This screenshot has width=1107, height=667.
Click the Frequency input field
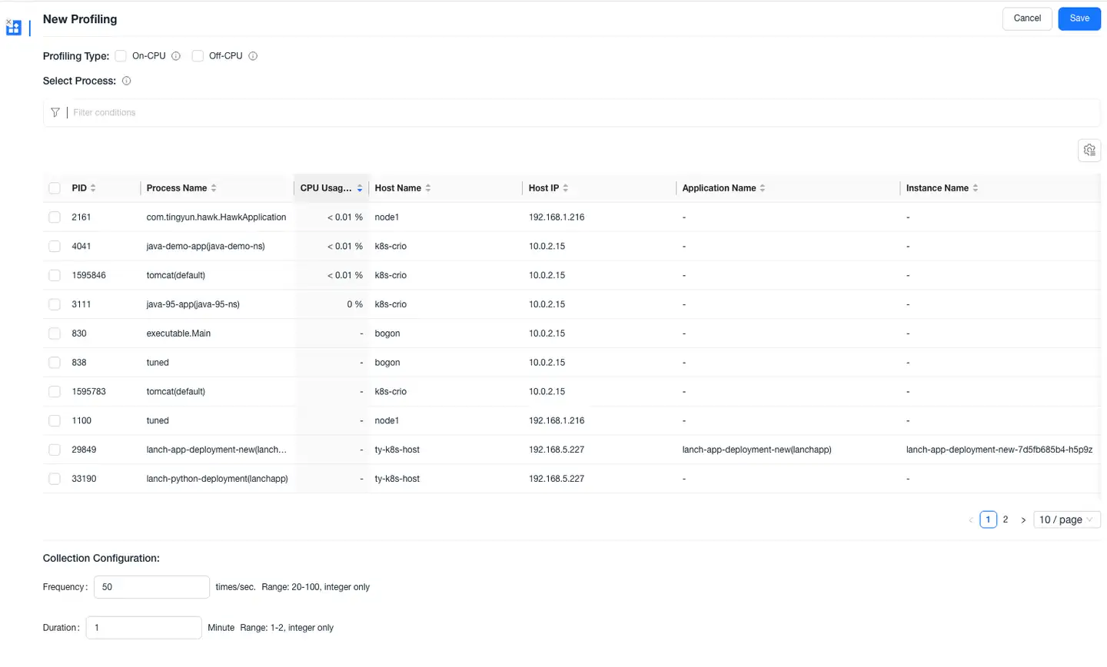pyautogui.click(x=151, y=587)
